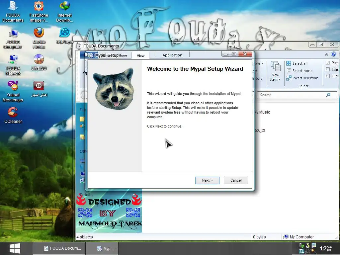The width and height of the screenshot is (340, 255).
Task: Open the Arabic-named folder below My Music
Action: point(259,130)
